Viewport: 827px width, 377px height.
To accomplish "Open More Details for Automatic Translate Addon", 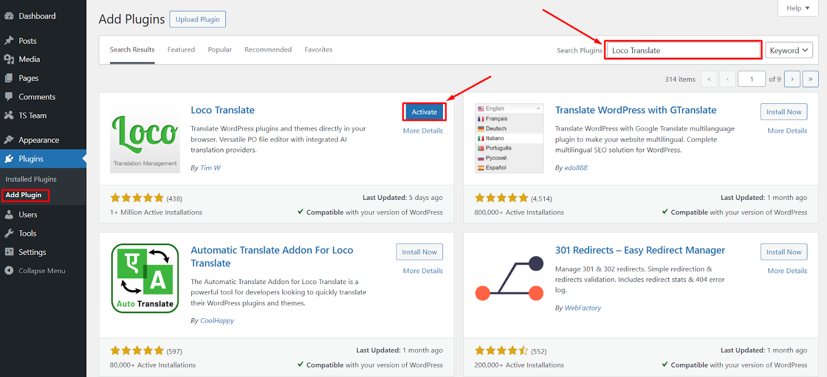I will [423, 271].
